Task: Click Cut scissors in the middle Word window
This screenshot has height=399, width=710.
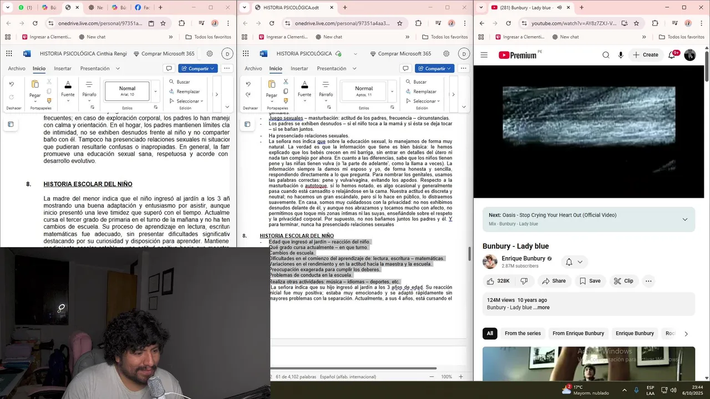Action: click(286, 81)
